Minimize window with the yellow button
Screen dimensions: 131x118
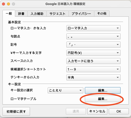[8, 4]
